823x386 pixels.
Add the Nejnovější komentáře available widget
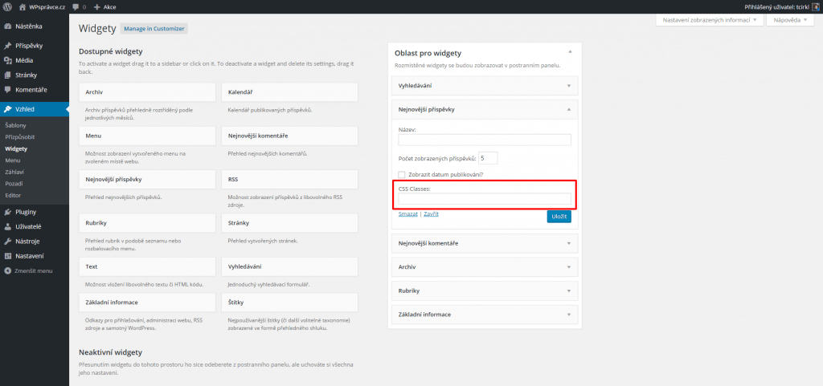289,136
